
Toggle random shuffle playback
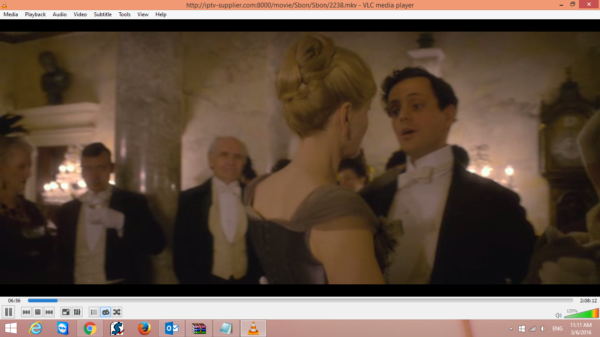point(117,312)
